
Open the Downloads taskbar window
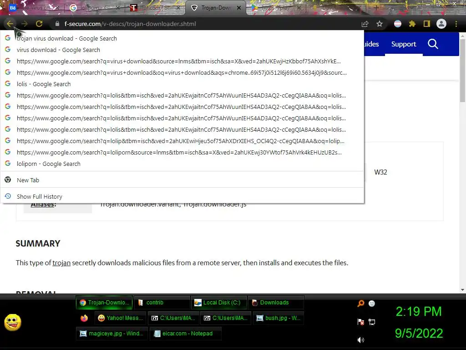(x=276, y=303)
